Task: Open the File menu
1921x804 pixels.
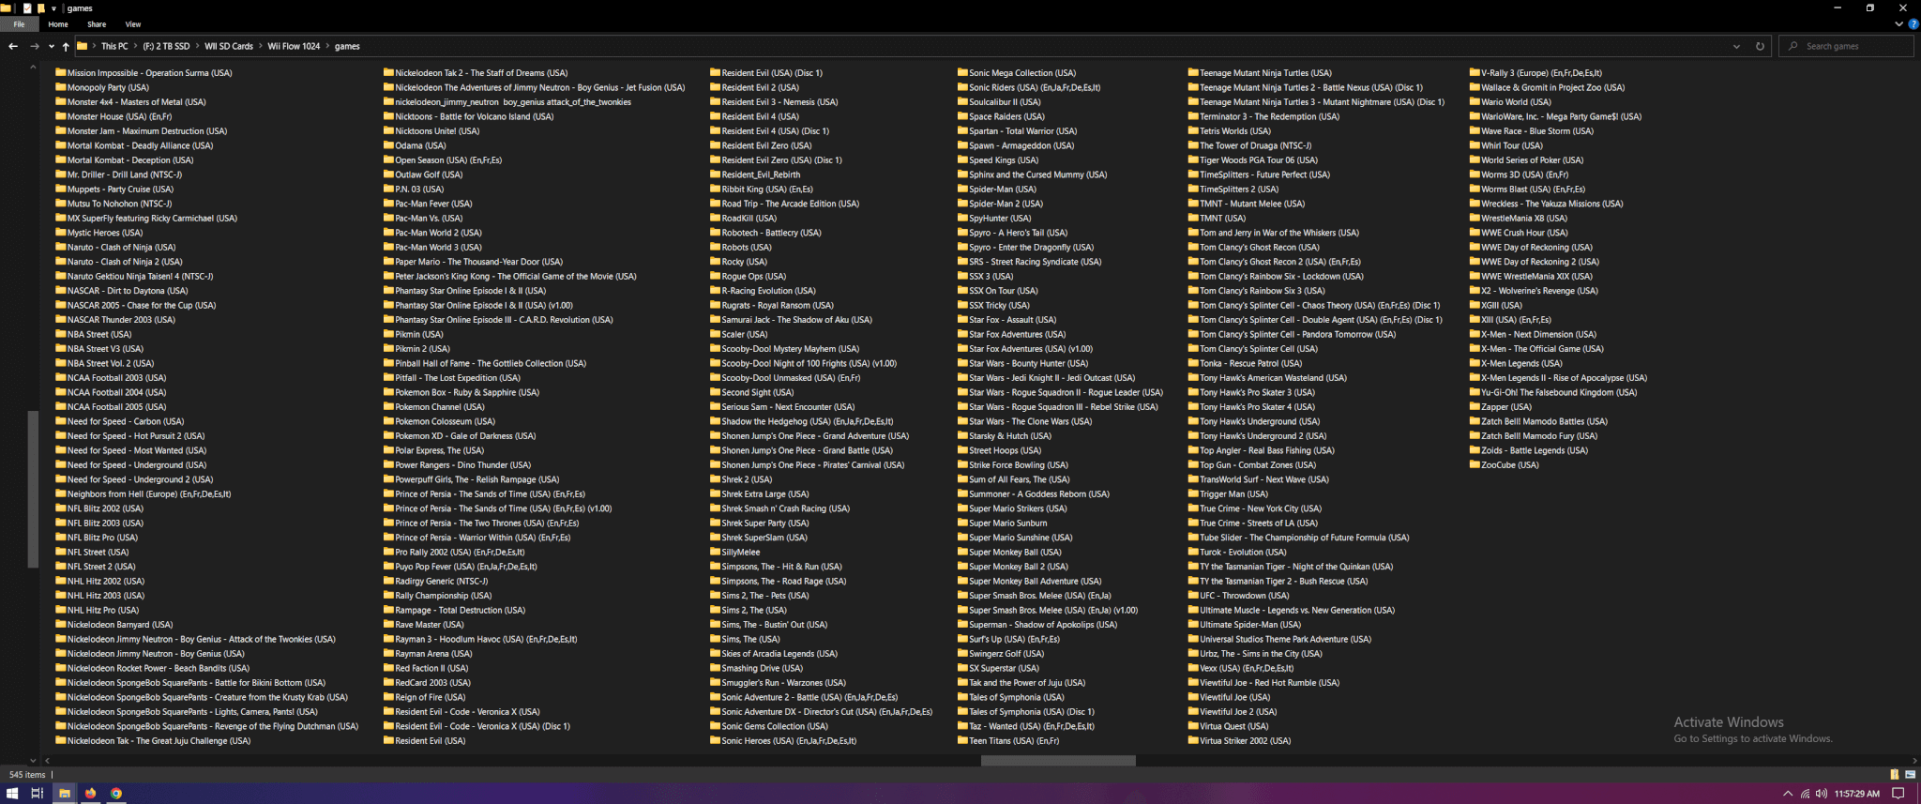Action: [x=19, y=24]
